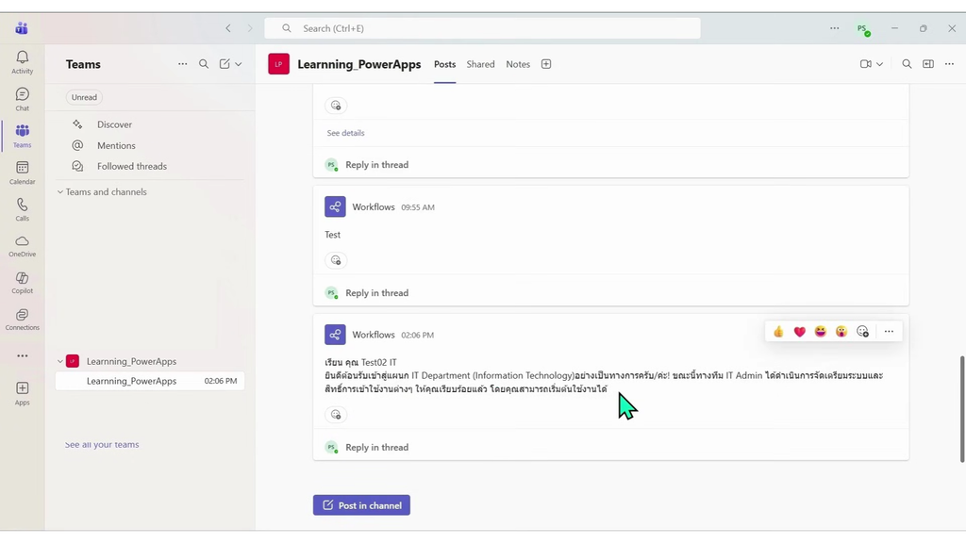Open message more options ellipsis
This screenshot has width=966, height=543.
pyautogui.click(x=889, y=332)
